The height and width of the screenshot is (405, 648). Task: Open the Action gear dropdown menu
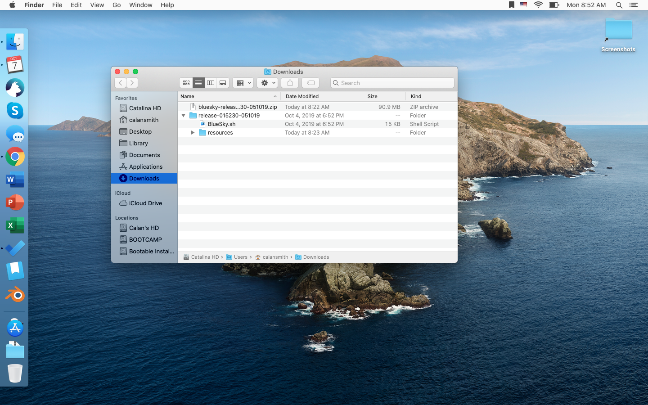coord(268,83)
